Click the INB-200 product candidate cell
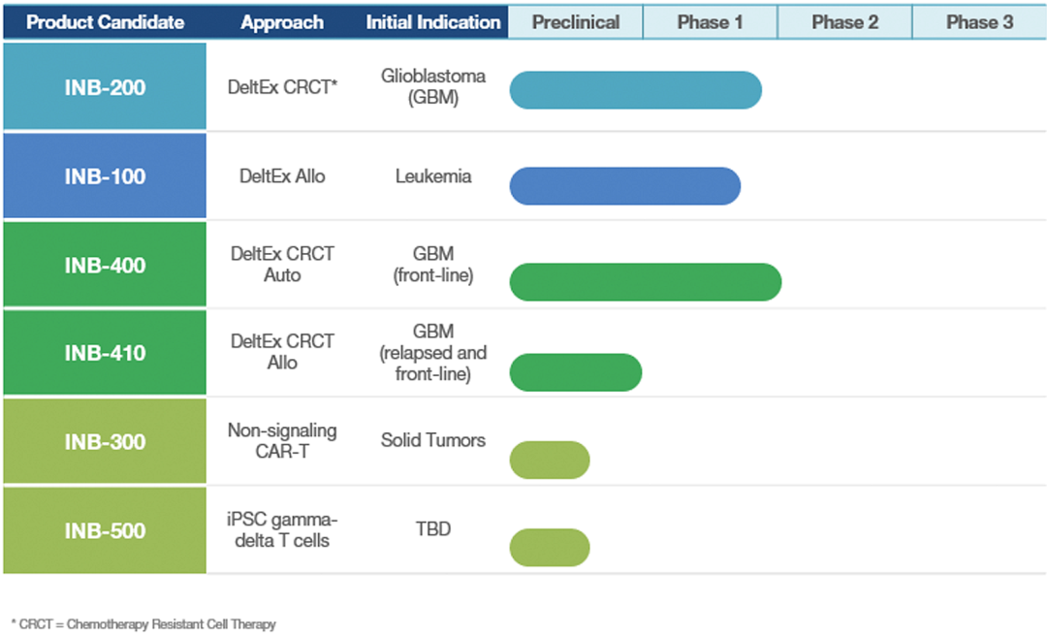Screen dimensions: 1047x637 point(105,86)
